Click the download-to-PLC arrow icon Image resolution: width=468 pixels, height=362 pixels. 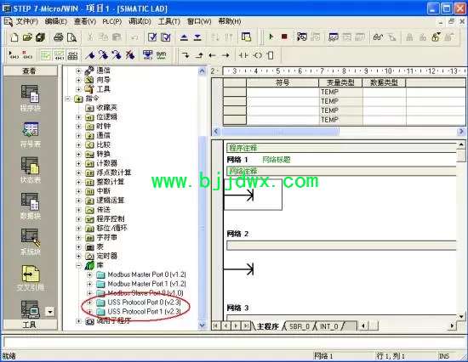(x=197, y=37)
